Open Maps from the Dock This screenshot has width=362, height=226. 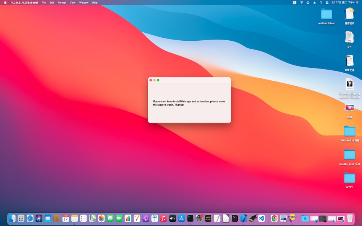tap(92, 218)
